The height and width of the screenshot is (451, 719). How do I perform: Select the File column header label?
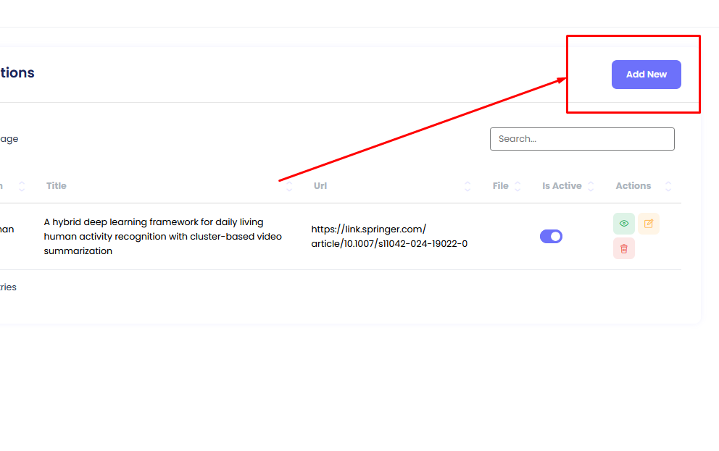click(500, 186)
